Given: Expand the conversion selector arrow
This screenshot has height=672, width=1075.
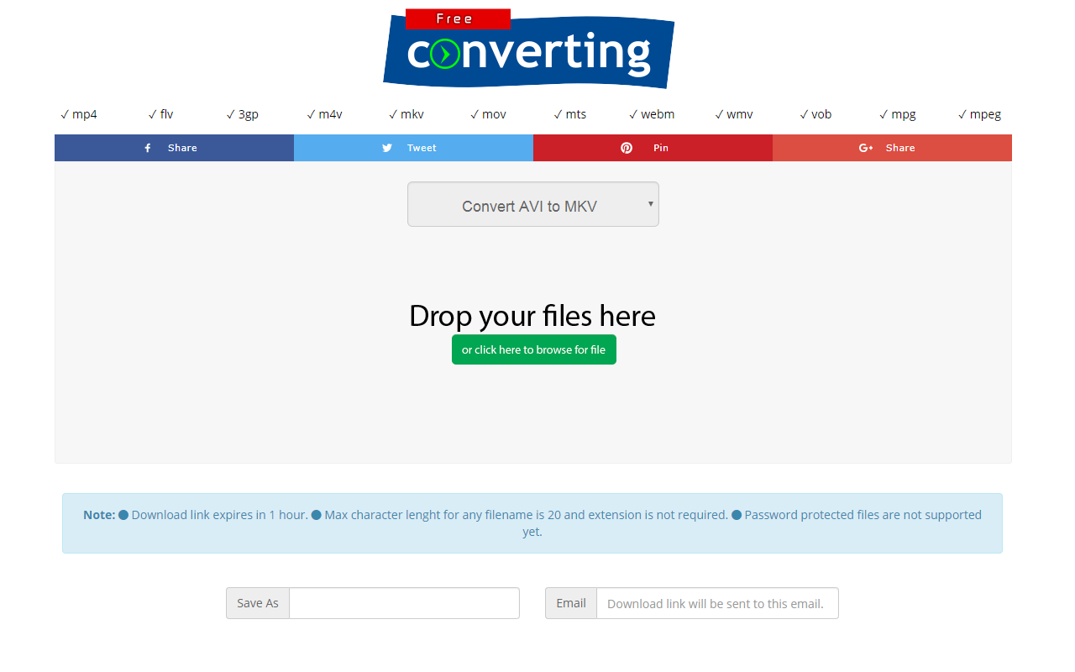Looking at the screenshot, I should (649, 204).
